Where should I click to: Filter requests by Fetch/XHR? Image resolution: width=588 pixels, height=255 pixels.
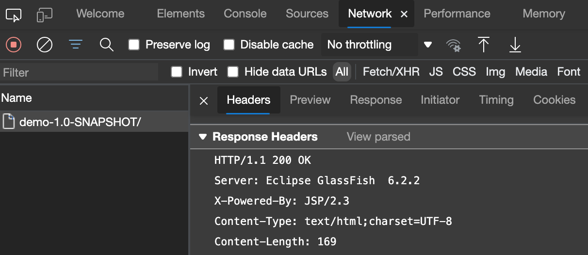pyautogui.click(x=391, y=72)
